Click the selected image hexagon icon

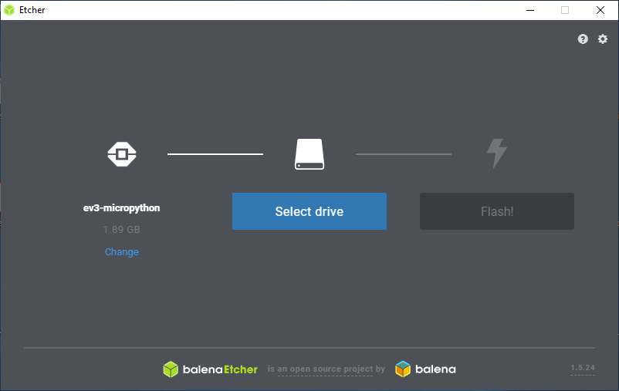pyautogui.click(x=122, y=154)
